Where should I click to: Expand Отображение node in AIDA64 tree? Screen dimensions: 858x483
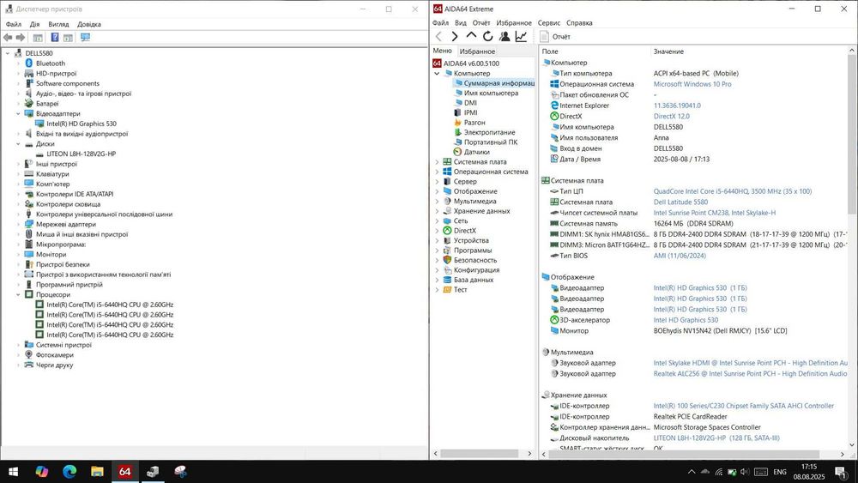click(437, 191)
